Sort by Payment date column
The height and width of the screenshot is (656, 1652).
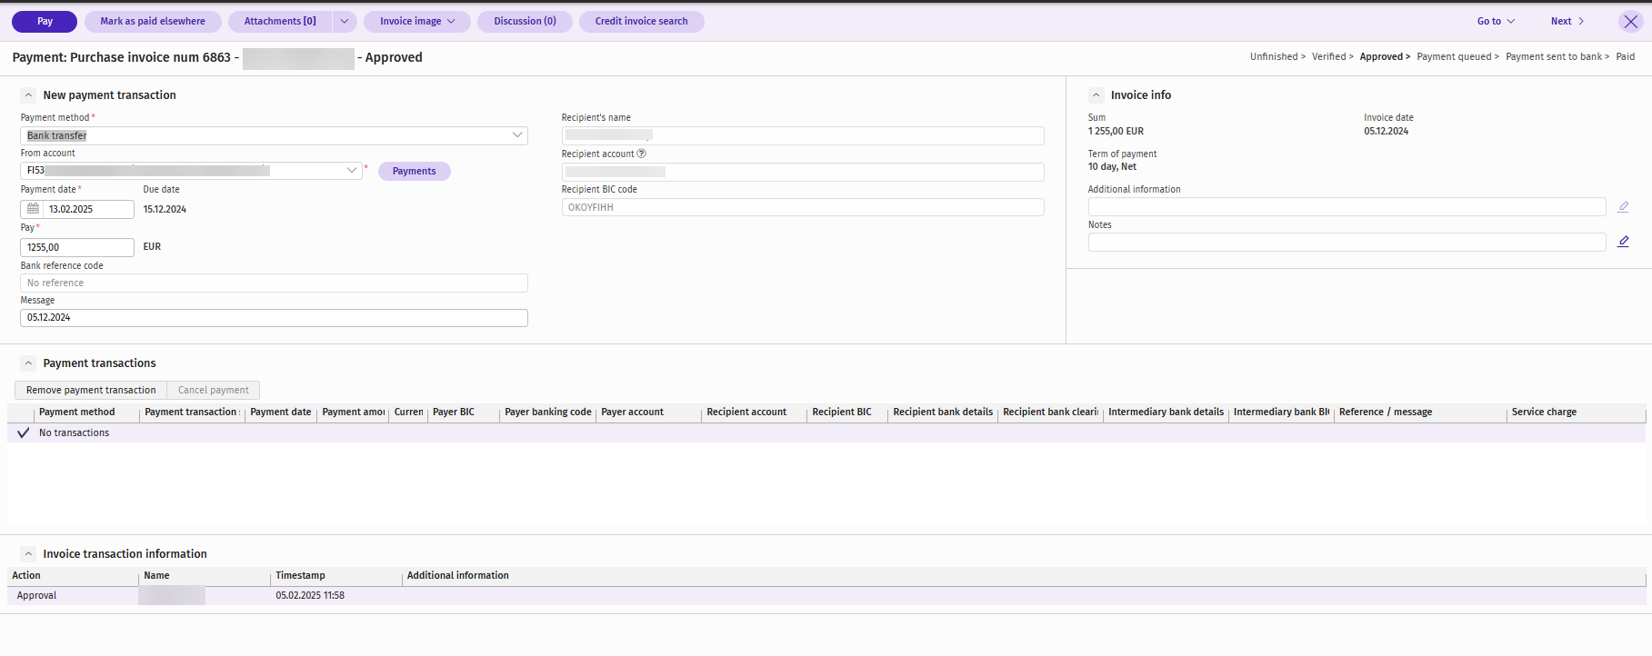pos(281,412)
